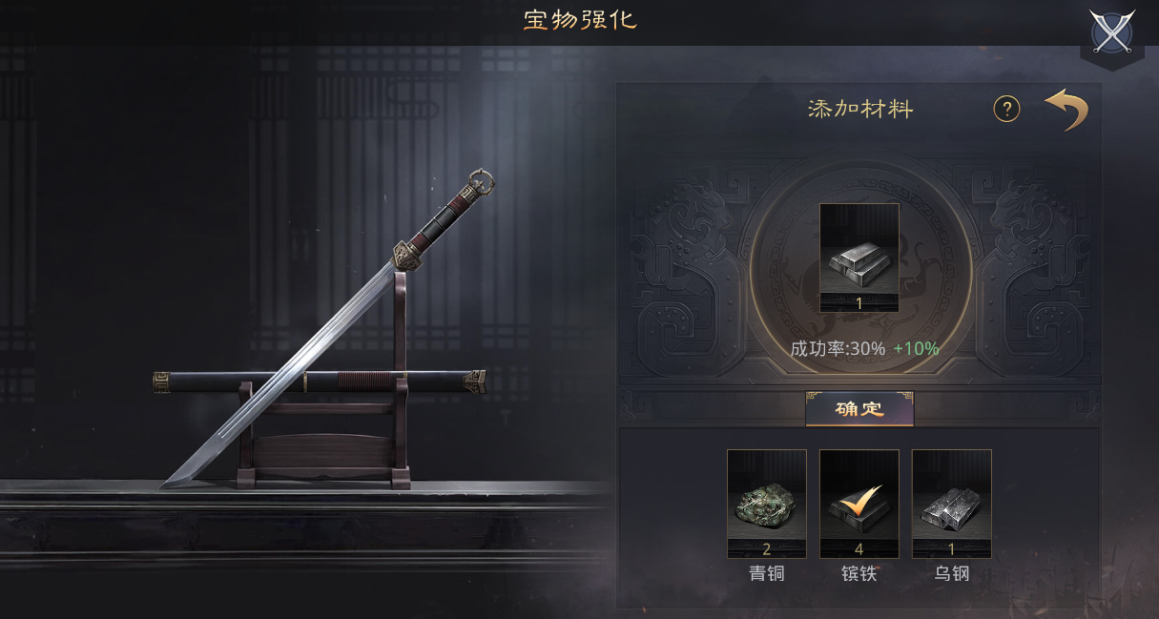This screenshot has width=1159, height=619.
Task: Click the 乌钢 label text
Action: (951, 574)
